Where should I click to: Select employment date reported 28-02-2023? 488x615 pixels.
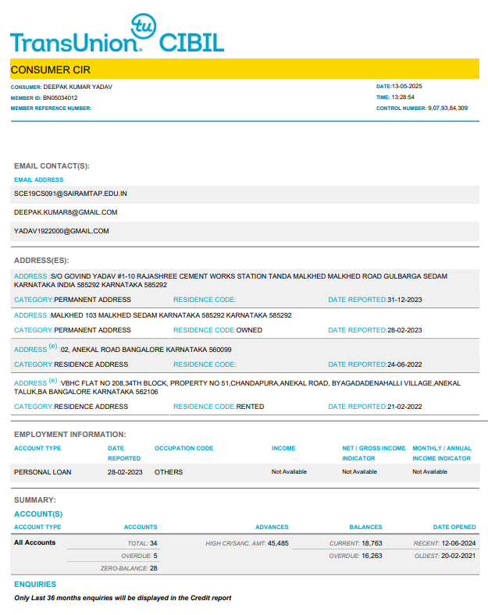click(x=125, y=472)
